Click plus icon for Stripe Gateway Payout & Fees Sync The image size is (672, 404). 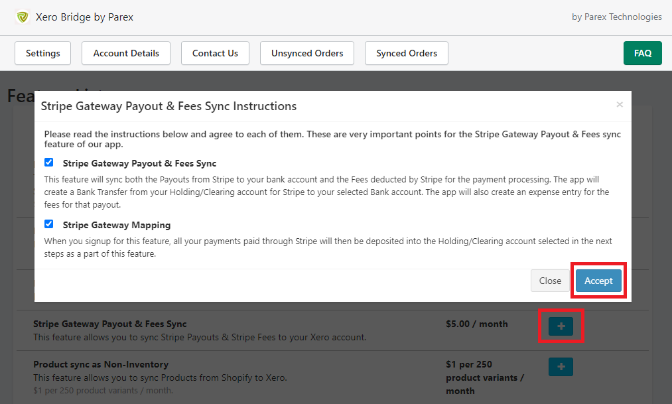point(561,326)
